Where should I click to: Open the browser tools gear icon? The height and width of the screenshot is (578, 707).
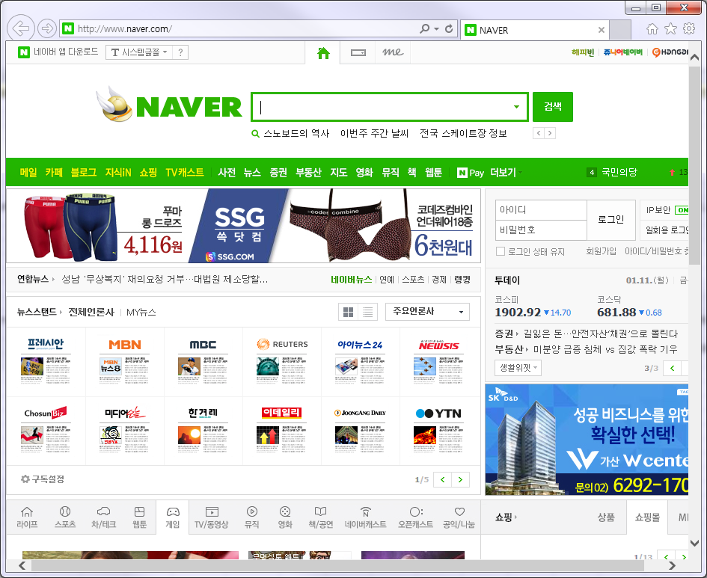click(689, 29)
